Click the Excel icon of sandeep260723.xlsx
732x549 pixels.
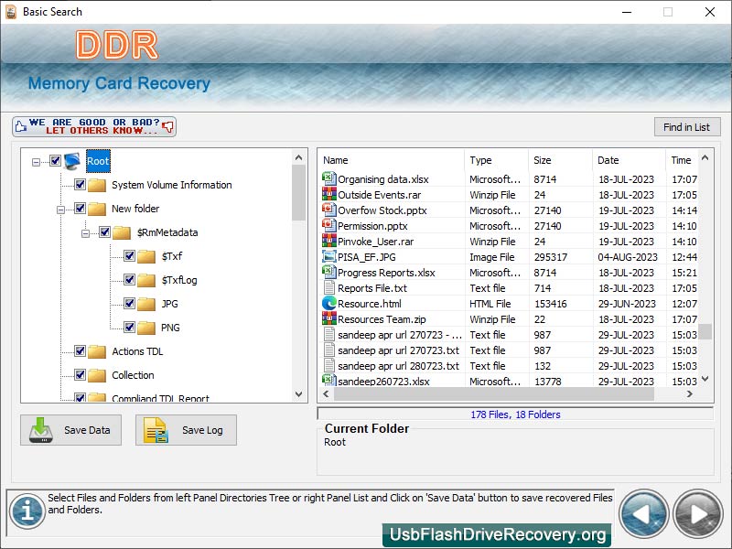pyautogui.click(x=329, y=380)
